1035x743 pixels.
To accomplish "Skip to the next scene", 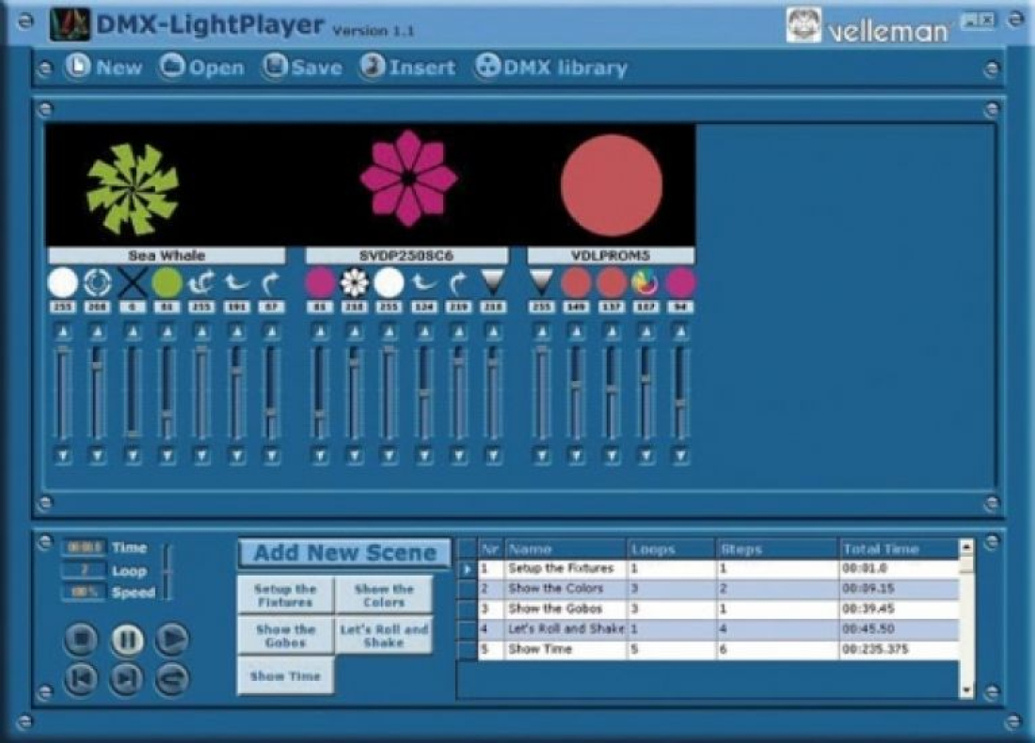I will [127, 679].
